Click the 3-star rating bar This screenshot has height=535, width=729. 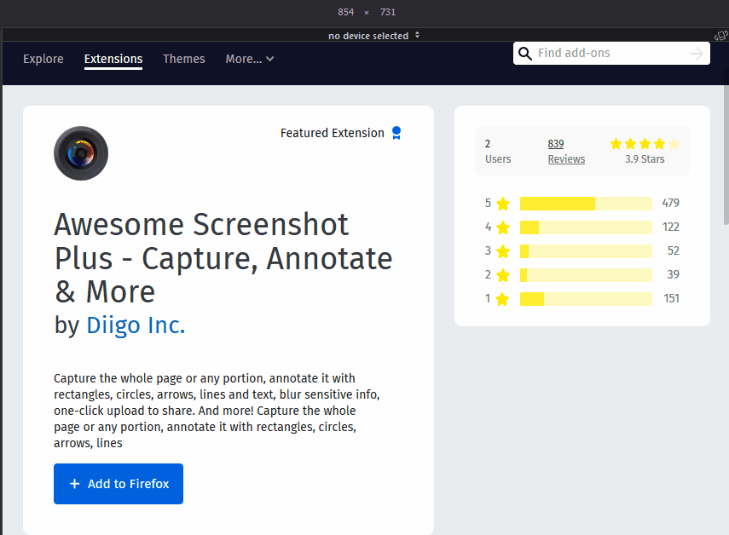(x=586, y=251)
